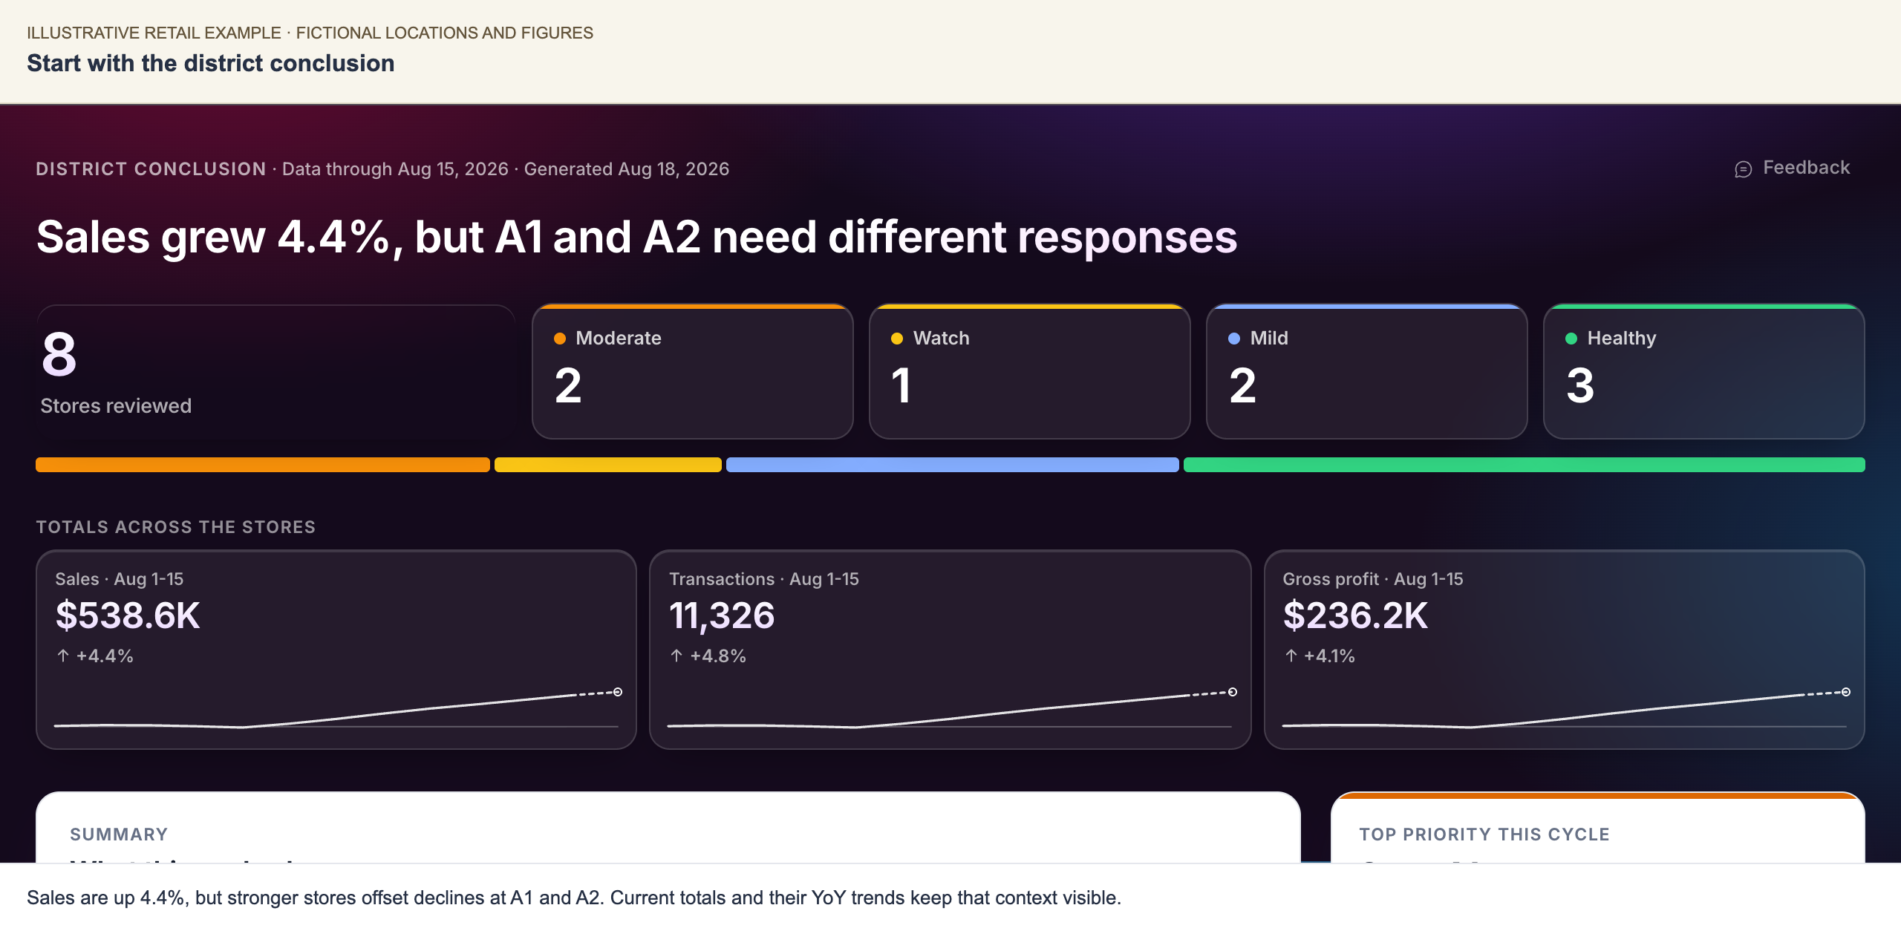1901x931 pixels.
Task: Open the Healthy status card
Action: coord(1703,371)
